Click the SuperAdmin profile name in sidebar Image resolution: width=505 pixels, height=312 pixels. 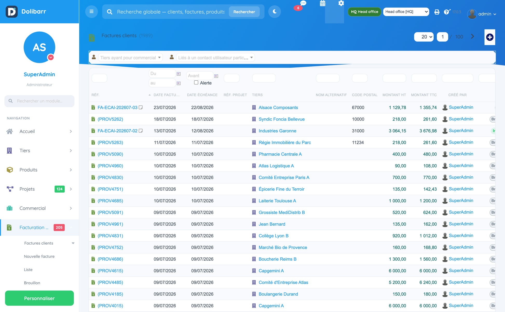[x=39, y=74]
